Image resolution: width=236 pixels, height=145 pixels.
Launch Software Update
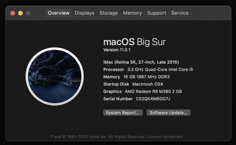(168, 113)
